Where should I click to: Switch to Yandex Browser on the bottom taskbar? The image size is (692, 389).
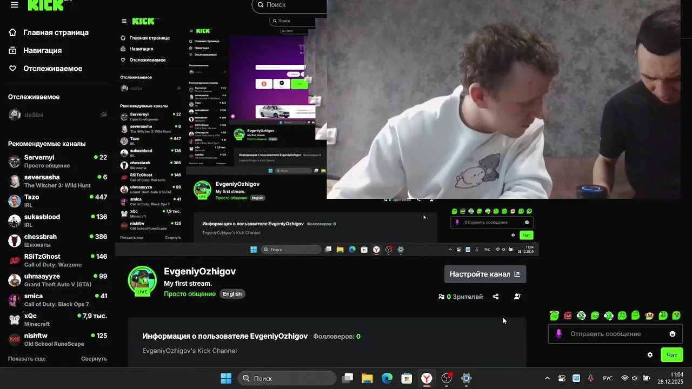427,378
